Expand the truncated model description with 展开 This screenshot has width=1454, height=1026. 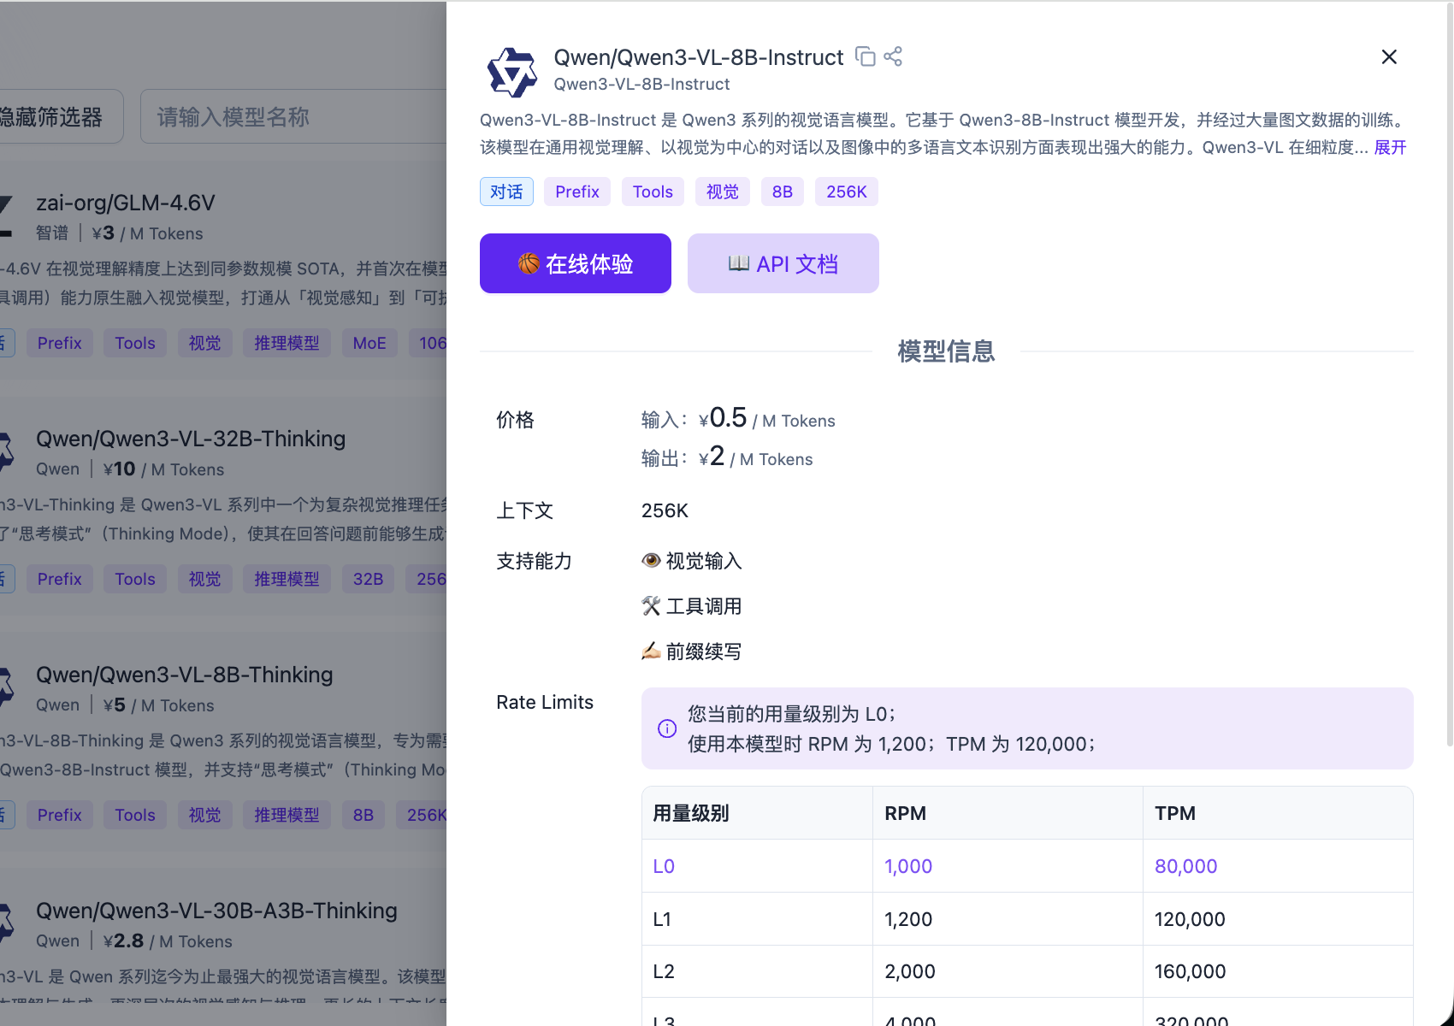[x=1390, y=147]
